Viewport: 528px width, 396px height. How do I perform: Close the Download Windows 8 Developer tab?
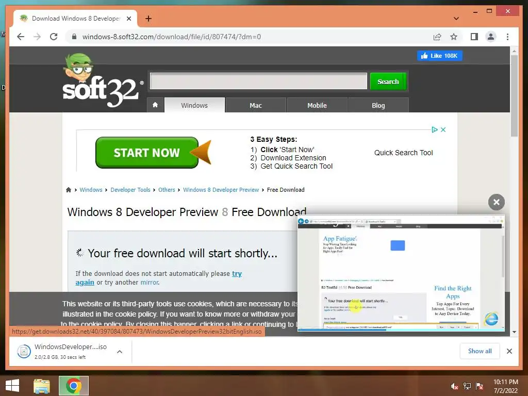(128, 19)
